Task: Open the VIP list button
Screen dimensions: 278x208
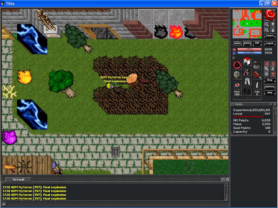Action: click(x=257, y=43)
